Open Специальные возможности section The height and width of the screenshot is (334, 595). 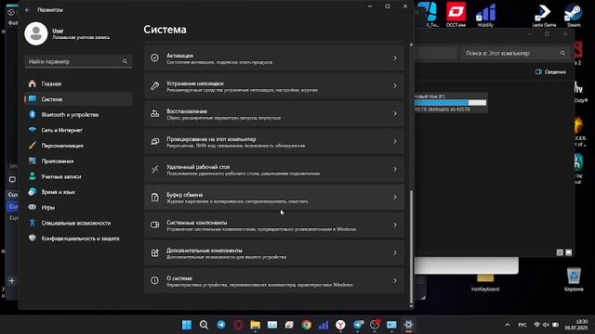point(78,223)
